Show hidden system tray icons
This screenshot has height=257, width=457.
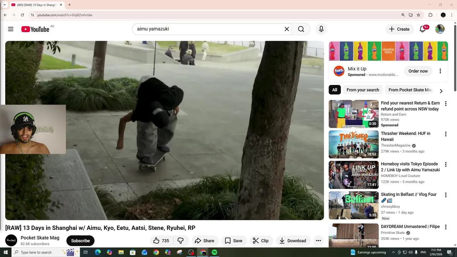tap(393, 252)
